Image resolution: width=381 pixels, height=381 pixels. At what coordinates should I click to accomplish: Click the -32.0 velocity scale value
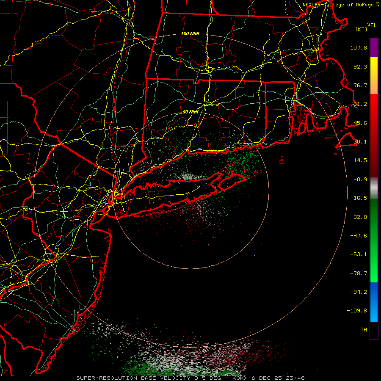click(359, 217)
